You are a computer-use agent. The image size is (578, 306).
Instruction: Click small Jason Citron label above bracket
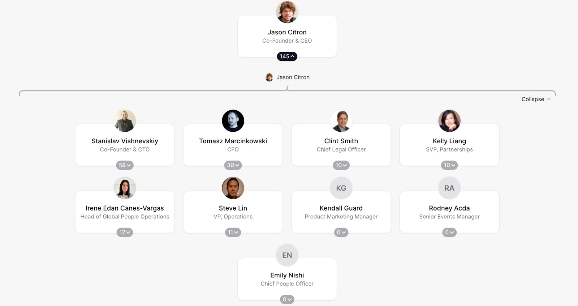pos(293,77)
